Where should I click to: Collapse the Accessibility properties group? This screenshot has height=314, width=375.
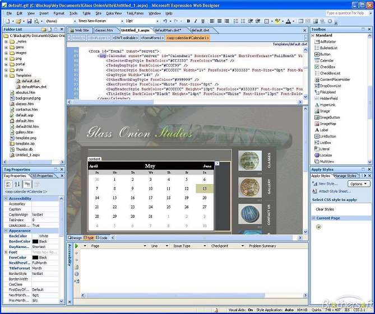6,199
